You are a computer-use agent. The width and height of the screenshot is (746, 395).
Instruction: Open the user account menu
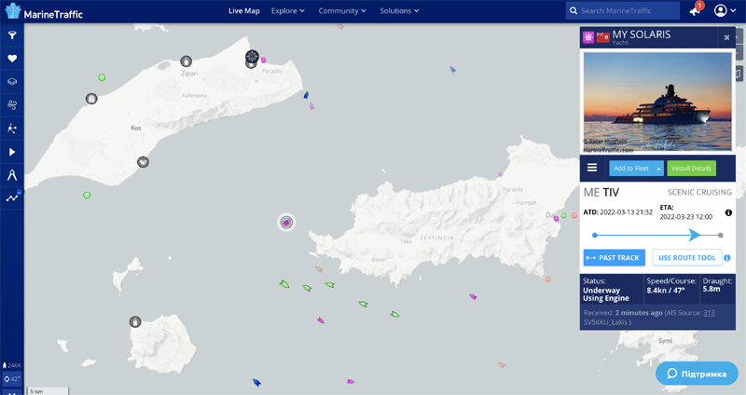click(724, 11)
